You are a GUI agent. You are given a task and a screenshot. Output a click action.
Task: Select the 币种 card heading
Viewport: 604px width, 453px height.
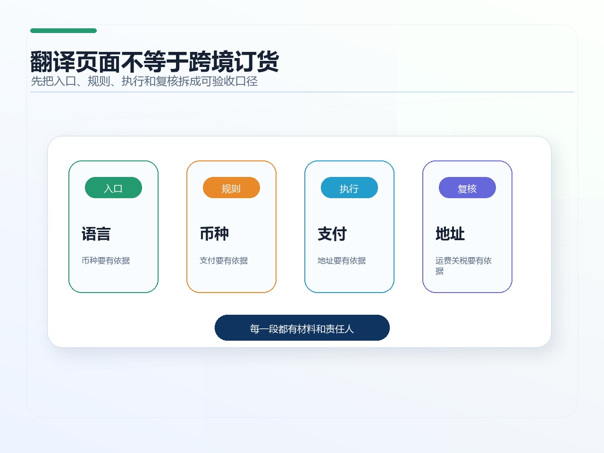click(x=214, y=234)
